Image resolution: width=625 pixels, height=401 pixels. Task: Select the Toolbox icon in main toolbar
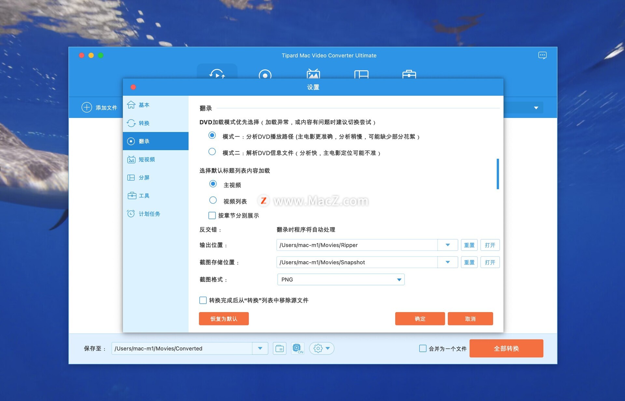pyautogui.click(x=409, y=74)
